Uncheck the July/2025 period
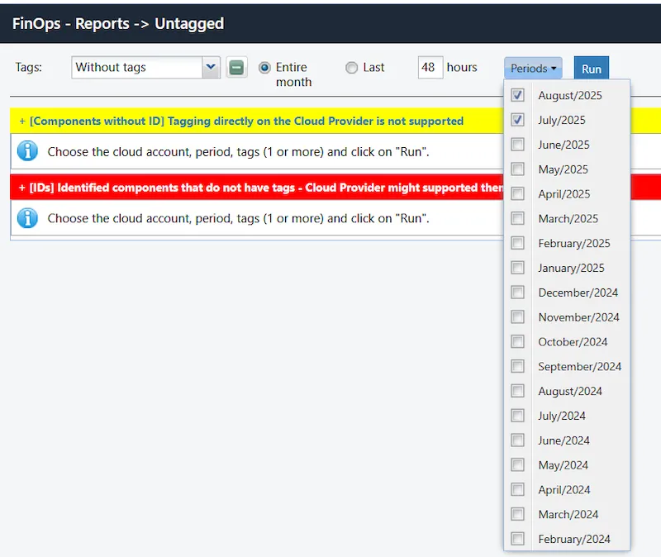Viewport: 661px width, 557px height. click(517, 120)
